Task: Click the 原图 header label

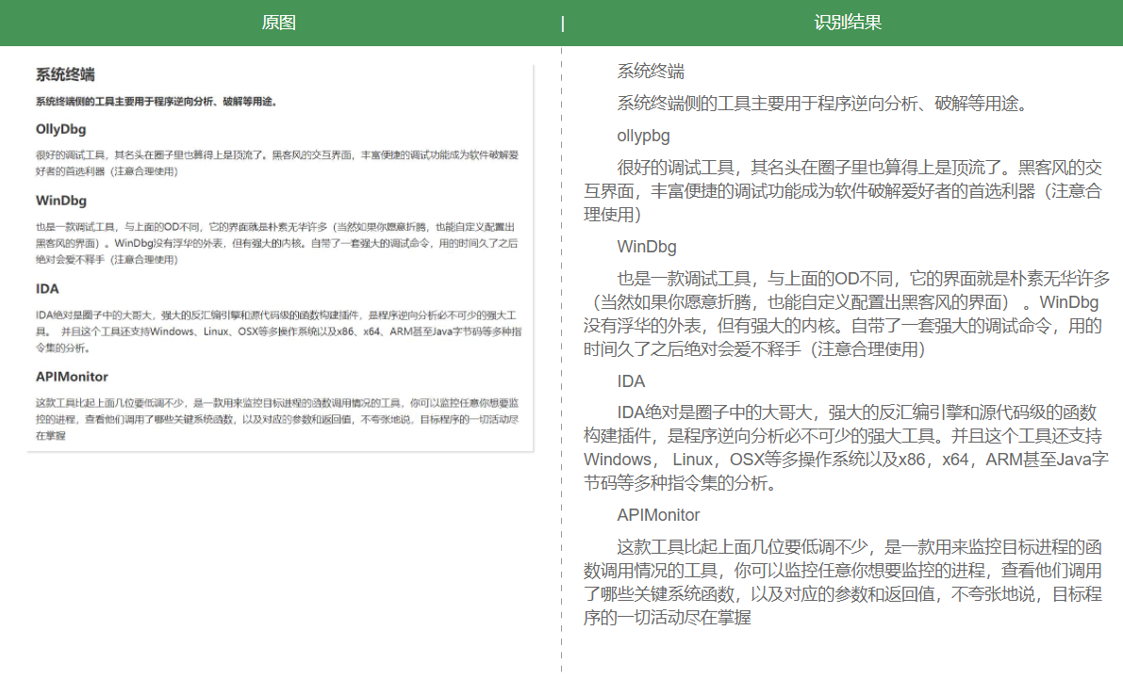Action: coord(278,23)
